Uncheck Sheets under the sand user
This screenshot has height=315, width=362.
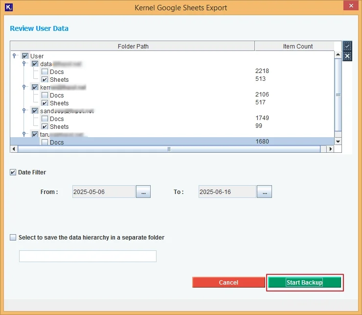coord(45,127)
